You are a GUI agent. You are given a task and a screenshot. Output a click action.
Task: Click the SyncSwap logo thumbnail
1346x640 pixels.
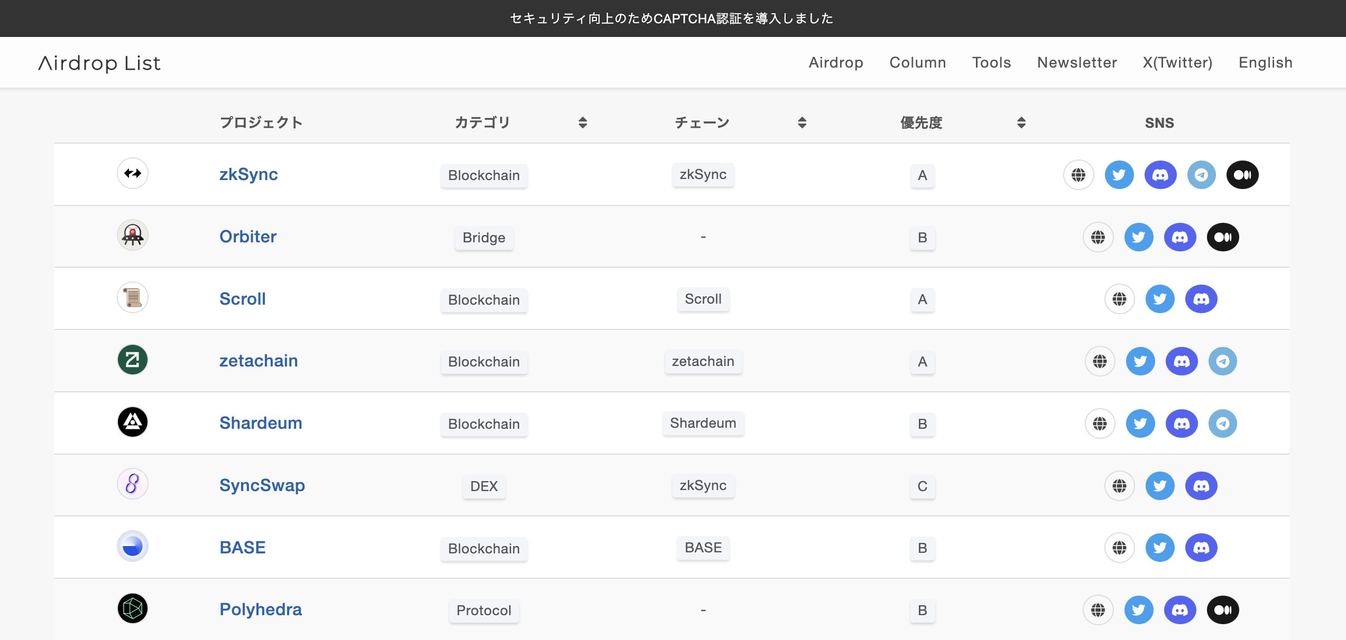pyautogui.click(x=132, y=484)
